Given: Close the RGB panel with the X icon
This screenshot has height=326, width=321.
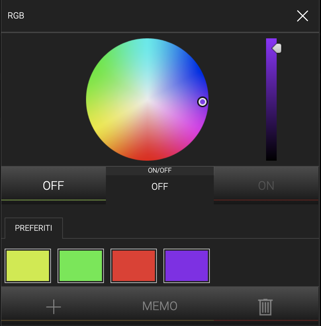Looking at the screenshot, I should click(x=302, y=16).
